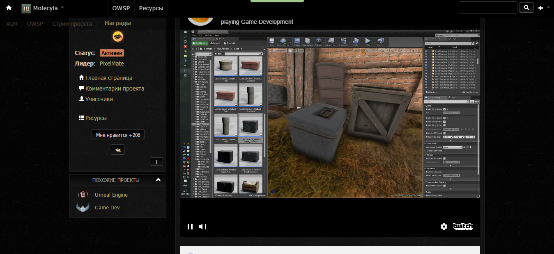Pause the Twitch stream playback

[190, 227]
